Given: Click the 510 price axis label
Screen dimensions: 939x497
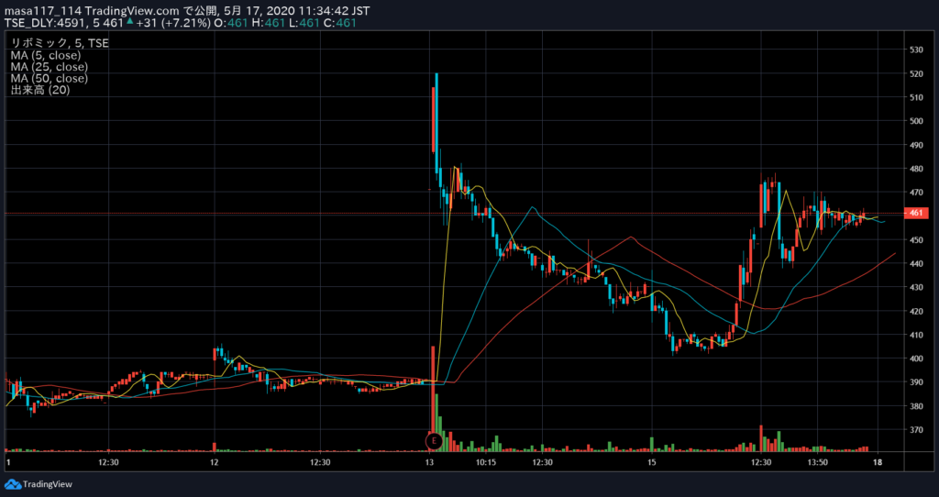Looking at the screenshot, I should coord(916,97).
